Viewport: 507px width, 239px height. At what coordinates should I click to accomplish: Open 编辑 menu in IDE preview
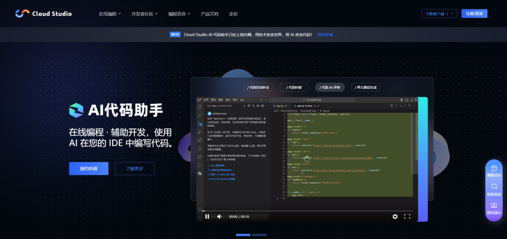(x=214, y=100)
